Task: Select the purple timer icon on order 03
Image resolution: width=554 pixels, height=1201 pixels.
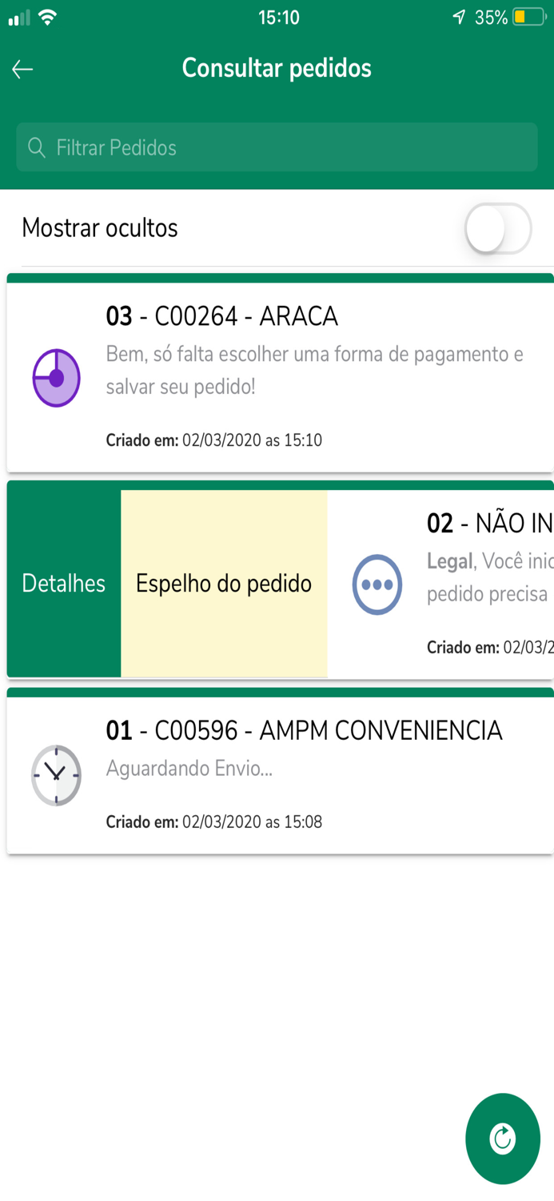Action: 56,376
